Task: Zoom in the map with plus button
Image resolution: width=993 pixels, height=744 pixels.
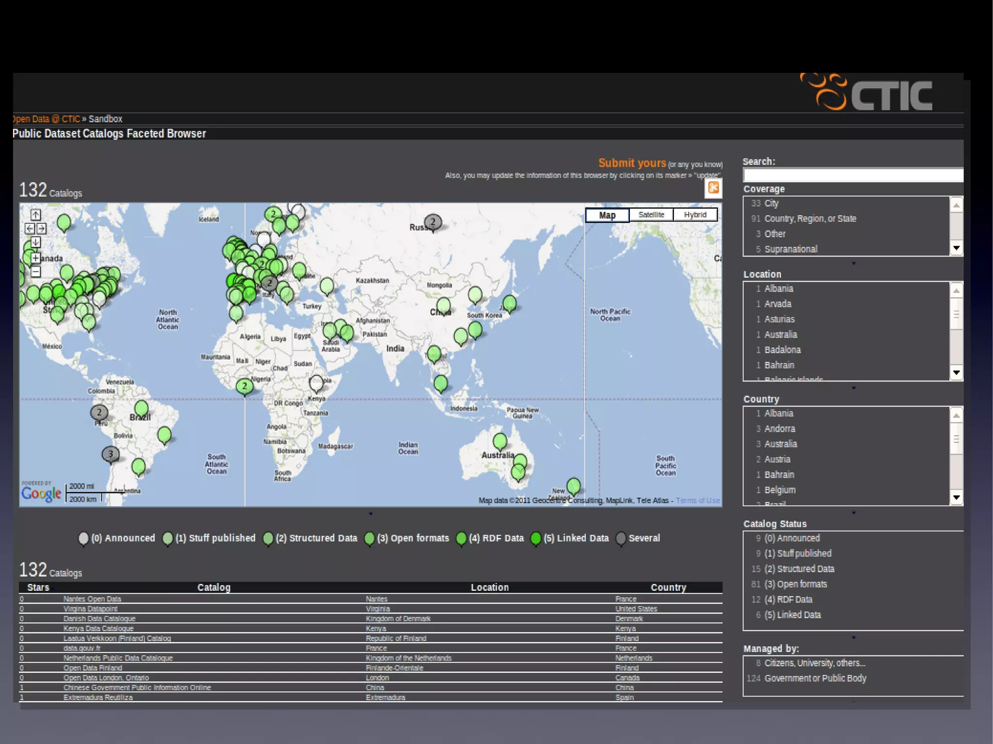Action: (36, 258)
